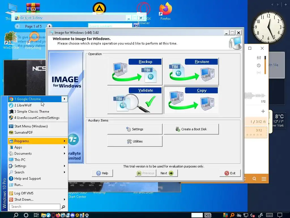
Task: Collapse playlist with double chevron icon
Action: click(265, 121)
